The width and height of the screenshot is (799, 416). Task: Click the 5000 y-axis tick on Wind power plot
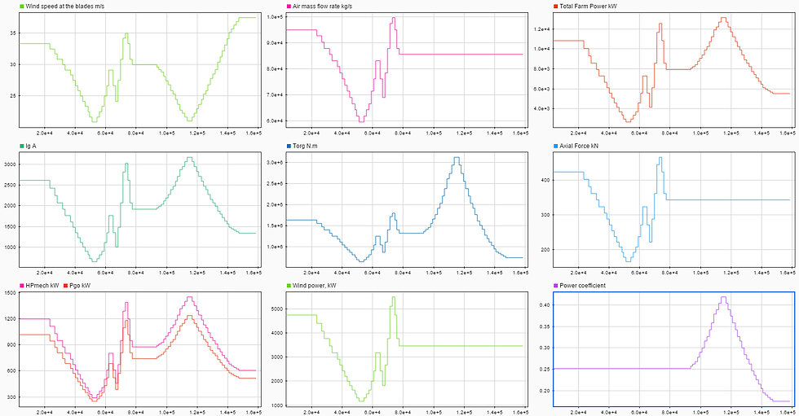[278, 309]
